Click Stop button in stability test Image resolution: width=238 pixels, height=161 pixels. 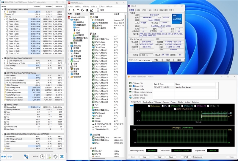tap(144, 157)
